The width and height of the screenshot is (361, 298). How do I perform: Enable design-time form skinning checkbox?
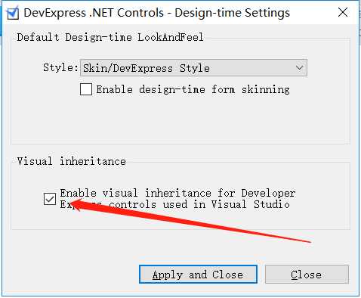pyautogui.click(x=86, y=89)
